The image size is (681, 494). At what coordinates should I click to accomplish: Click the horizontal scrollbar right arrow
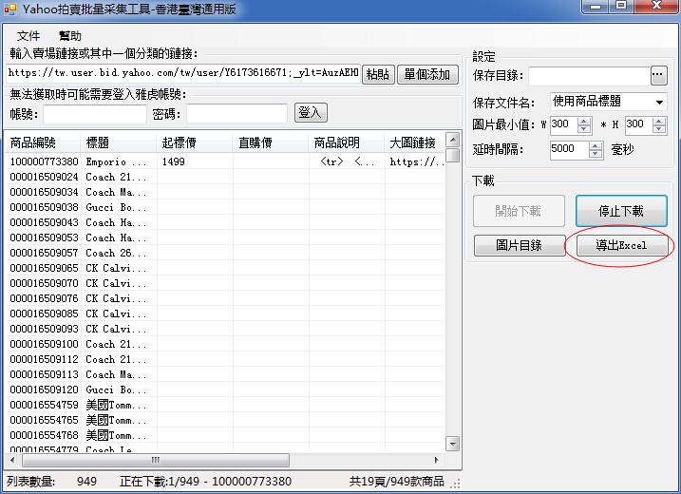(x=437, y=460)
